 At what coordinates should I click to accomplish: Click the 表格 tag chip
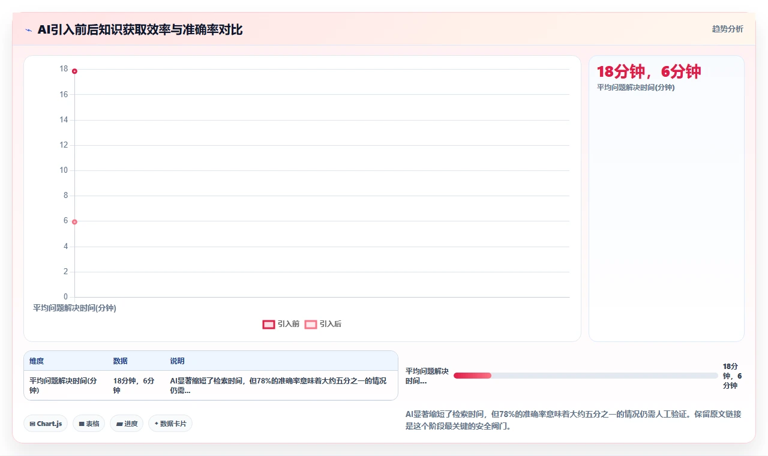(x=89, y=424)
